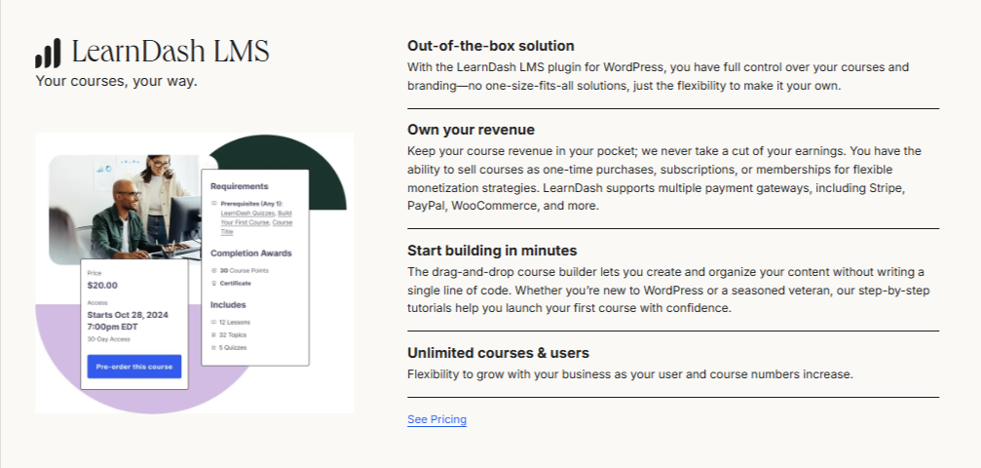Click the paragraph about WordPress plugin control
This screenshot has height=468, width=981.
(659, 76)
